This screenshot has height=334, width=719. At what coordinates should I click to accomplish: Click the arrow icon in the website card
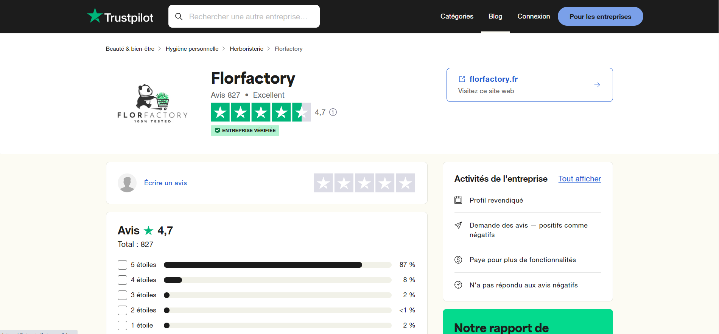597,85
